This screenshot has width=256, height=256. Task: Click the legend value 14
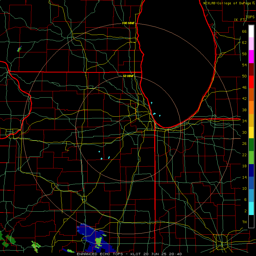[x=244, y=177]
